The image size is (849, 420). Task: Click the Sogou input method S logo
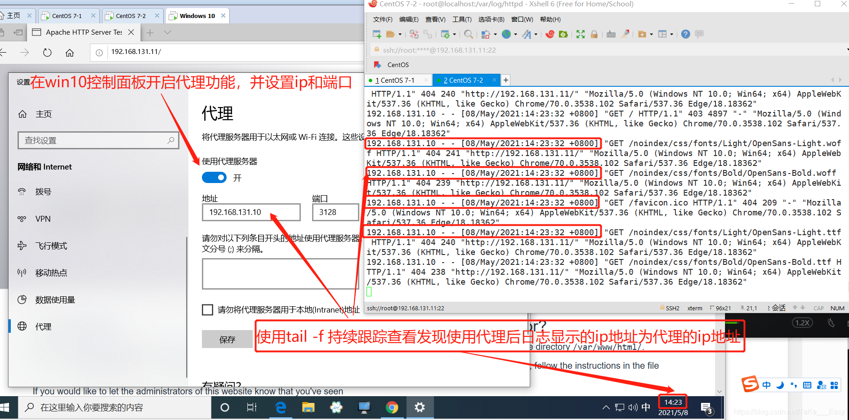pos(750,384)
